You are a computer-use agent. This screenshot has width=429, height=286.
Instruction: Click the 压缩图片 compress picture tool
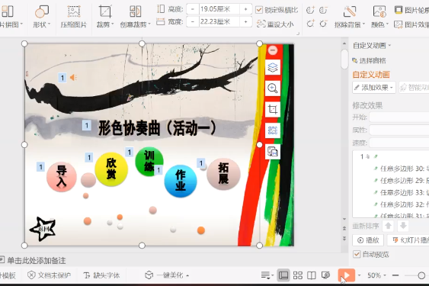click(74, 17)
